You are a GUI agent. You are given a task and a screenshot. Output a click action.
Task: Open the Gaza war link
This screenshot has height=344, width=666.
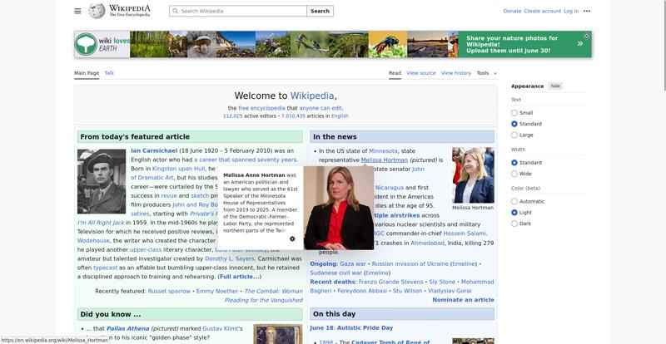[352, 264]
